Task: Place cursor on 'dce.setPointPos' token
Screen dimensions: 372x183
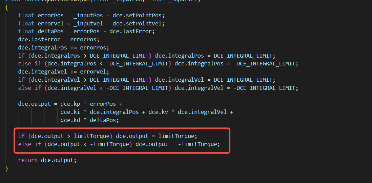Action: (137, 16)
